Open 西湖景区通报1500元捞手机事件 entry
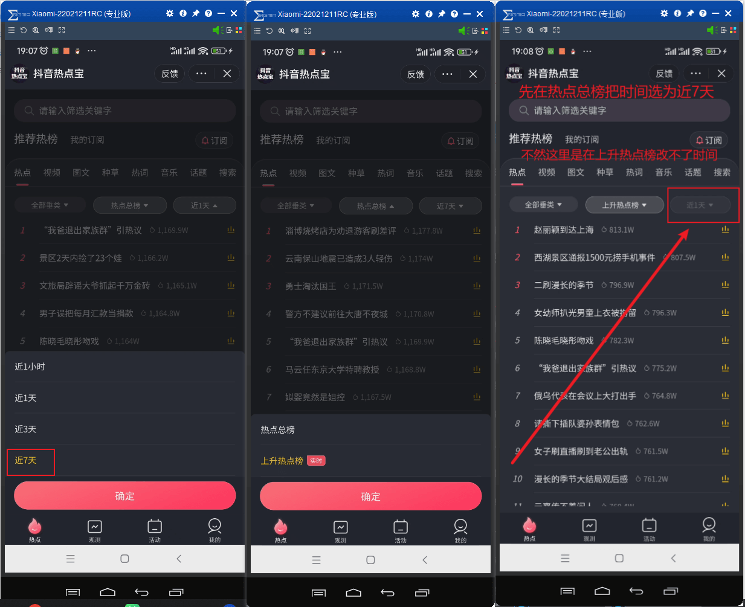The height and width of the screenshot is (607, 745). click(595, 257)
